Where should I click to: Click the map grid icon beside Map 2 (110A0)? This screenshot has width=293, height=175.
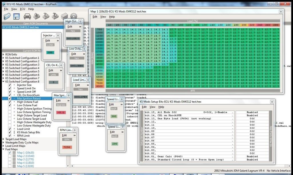click(x=15, y=156)
